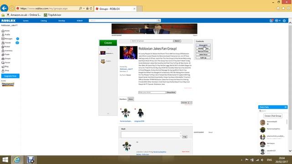292x164 pixels.
Task: Click the Create Chat Group button
Action: (x=273, y=116)
